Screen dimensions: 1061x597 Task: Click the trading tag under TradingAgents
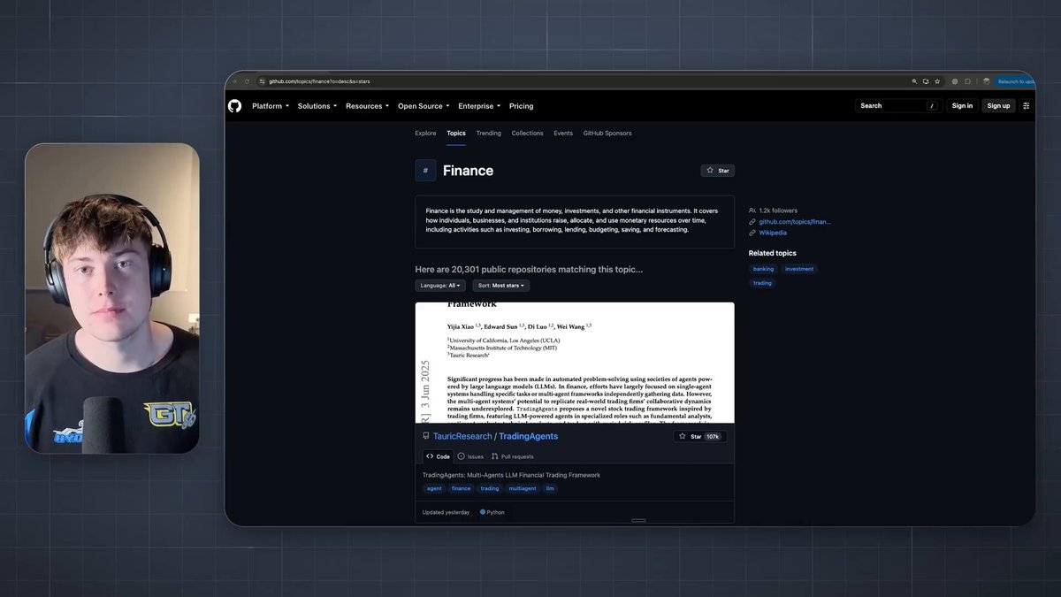click(490, 488)
